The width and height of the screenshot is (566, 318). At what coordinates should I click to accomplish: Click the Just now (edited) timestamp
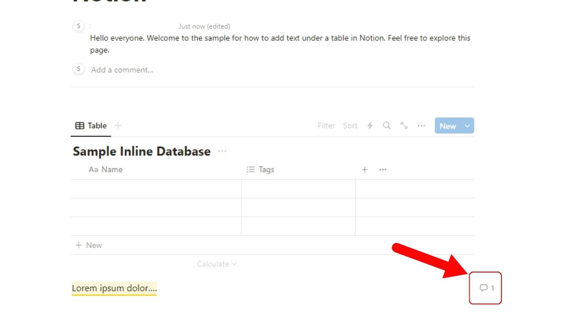tap(204, 26)
